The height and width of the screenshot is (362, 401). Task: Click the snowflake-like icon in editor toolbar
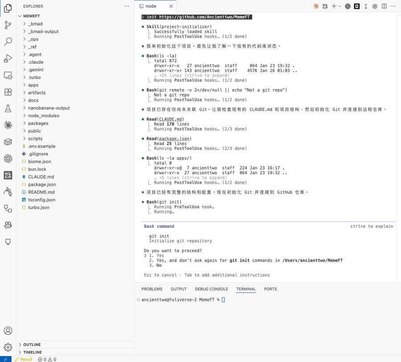(x=375, y=6)
